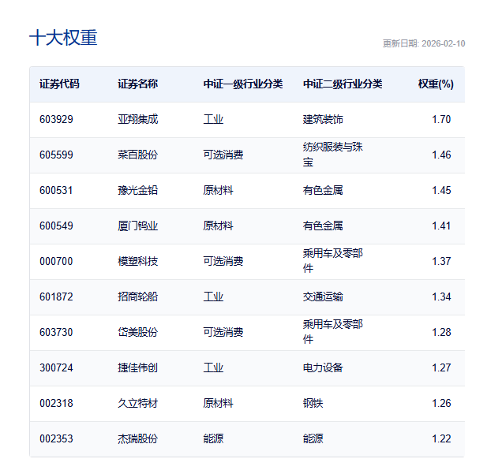
Task: Click the 中证一级行业分类 column header
Action: 243,84
